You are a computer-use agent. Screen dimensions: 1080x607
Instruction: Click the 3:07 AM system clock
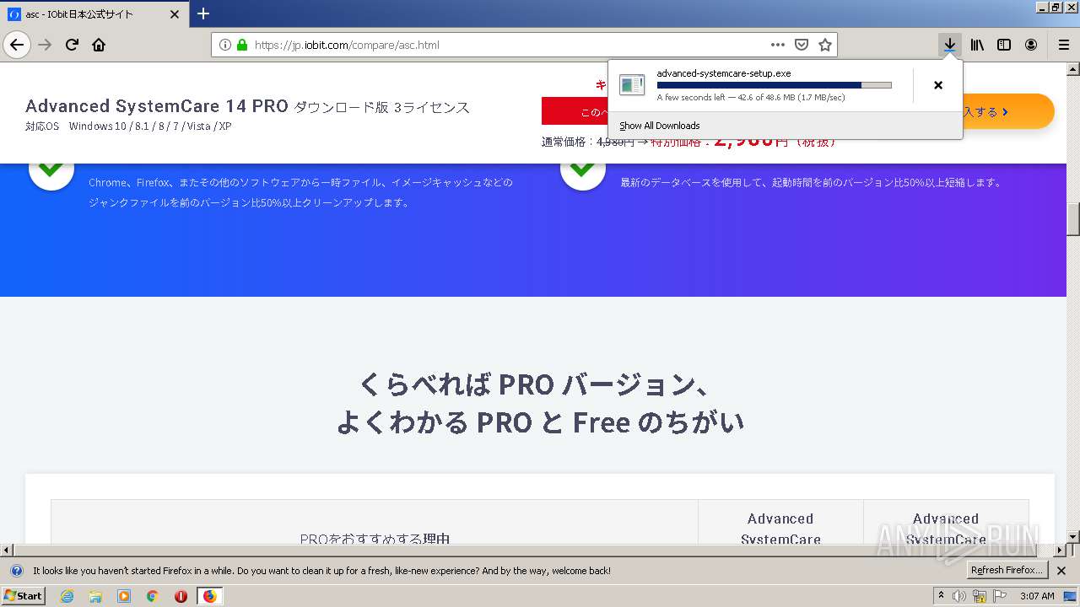1037,596
